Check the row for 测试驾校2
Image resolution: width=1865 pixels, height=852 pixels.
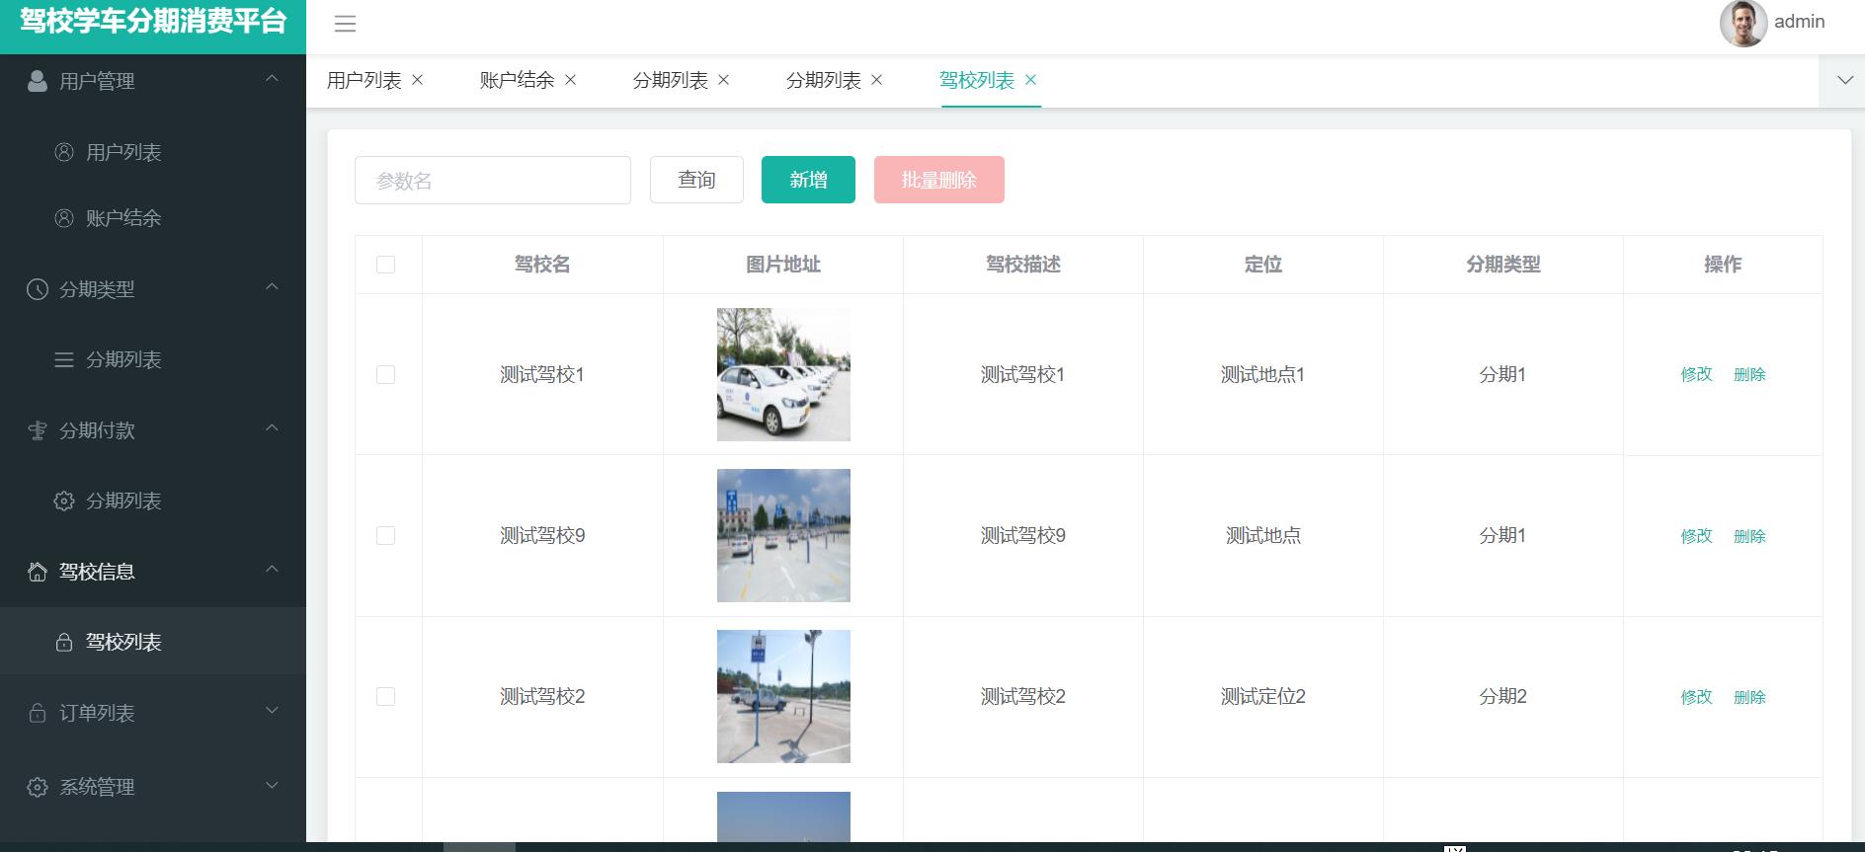point(385,696)
